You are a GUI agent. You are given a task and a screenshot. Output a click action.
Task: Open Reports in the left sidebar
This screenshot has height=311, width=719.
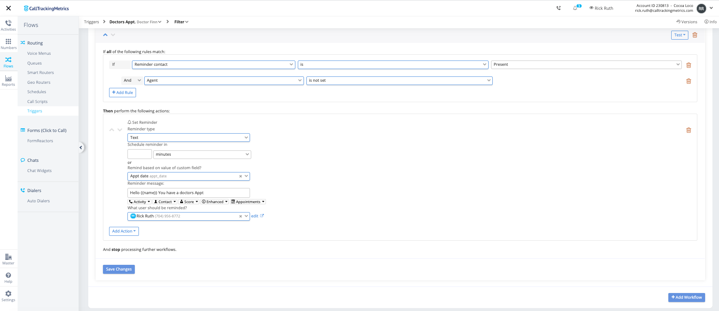click(x=8, y=81)
